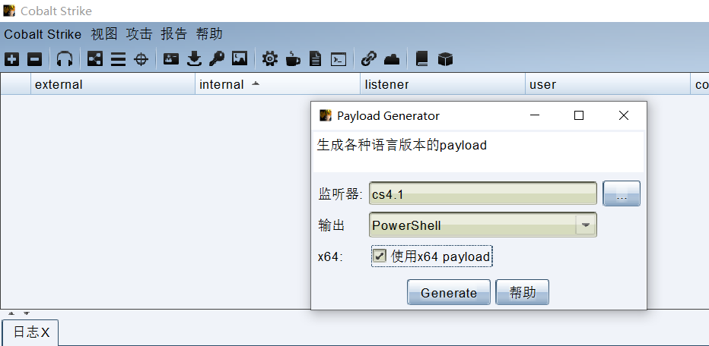
Task: Open credentials card icon in toolbar
Action: 171,59
